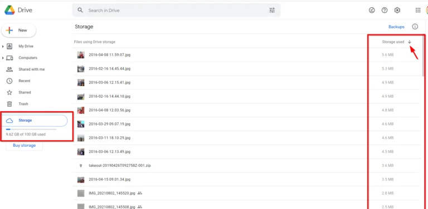Select file name 2016-03-29 09.07.19.jpg
The width and height of the screenshot is (428, 209).
(x=109, y=124)
